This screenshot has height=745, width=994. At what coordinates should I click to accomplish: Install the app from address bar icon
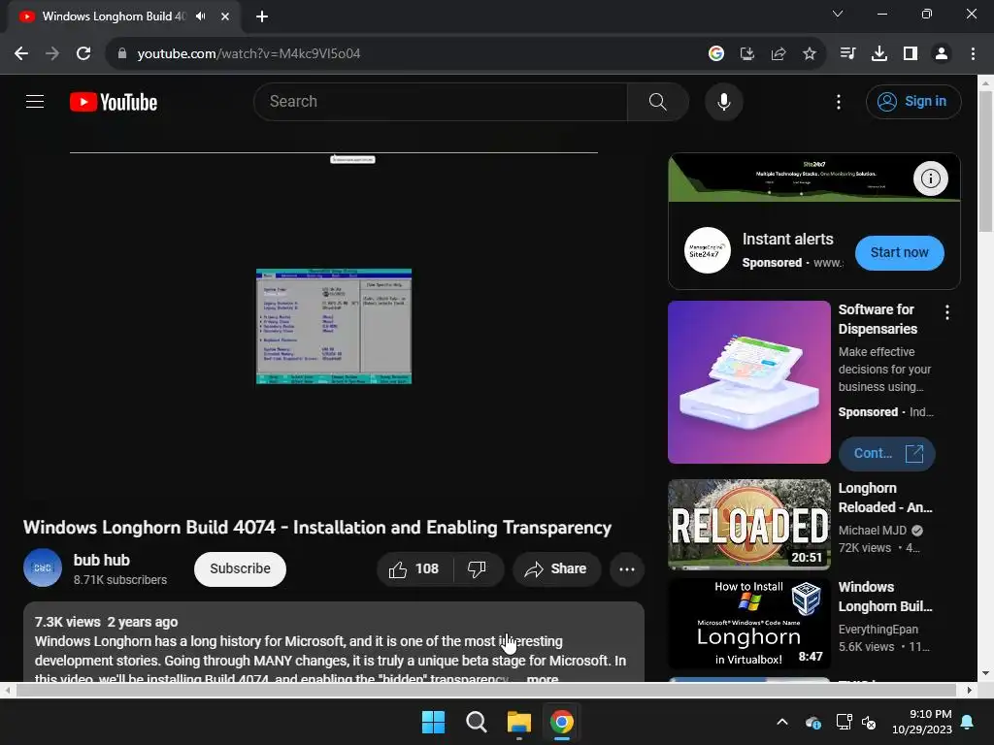746,54
